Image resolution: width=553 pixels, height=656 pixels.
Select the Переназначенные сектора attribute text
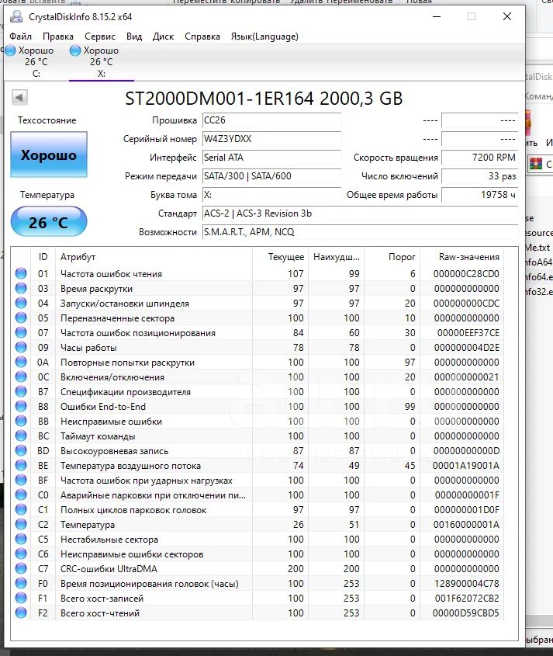[117, 318]
